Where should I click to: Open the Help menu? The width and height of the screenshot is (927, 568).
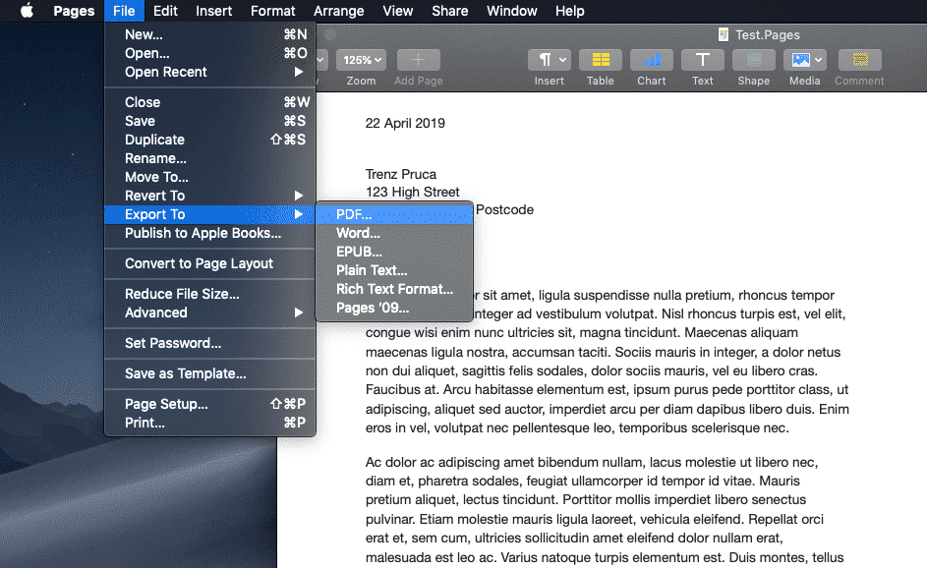[570, 11]
